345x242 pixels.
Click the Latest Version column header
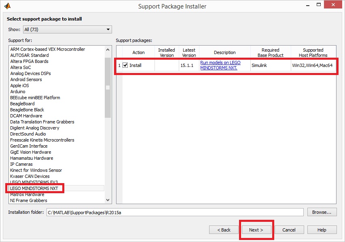pyautogui.click(x=189, y=52)
